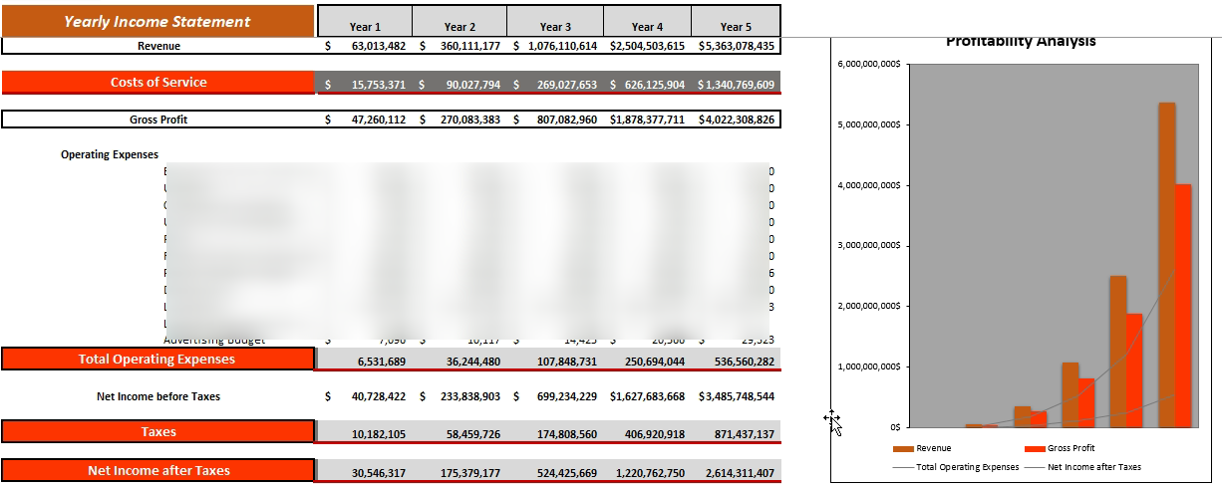Viewport: 1222px width, 487px height.
Task: Click the Year 1 column header
Action: tap(365, 27)
